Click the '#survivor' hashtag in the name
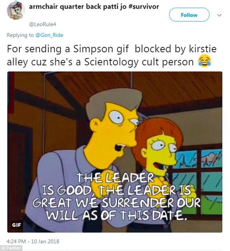The height and width of the screenshot is (251, 230). [x=144, y=7]
